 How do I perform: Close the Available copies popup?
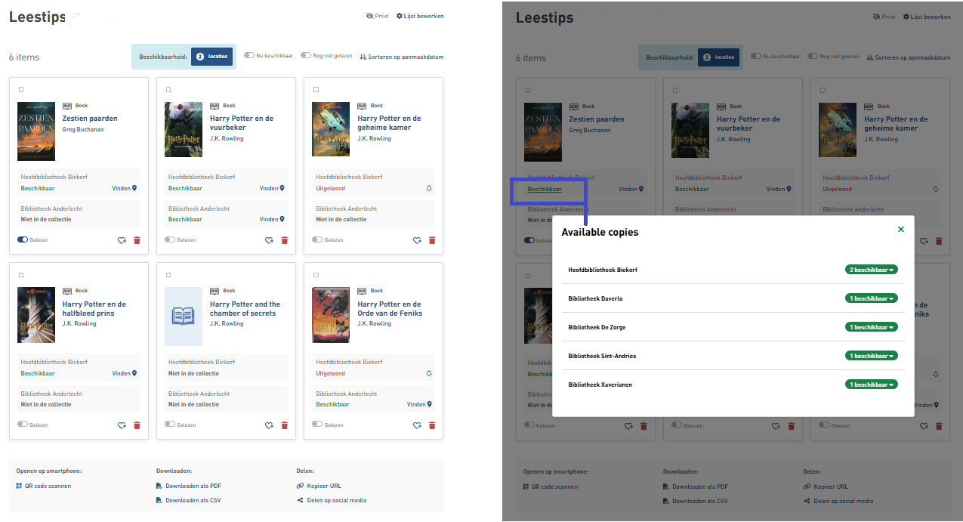click(x=900, y=230)
